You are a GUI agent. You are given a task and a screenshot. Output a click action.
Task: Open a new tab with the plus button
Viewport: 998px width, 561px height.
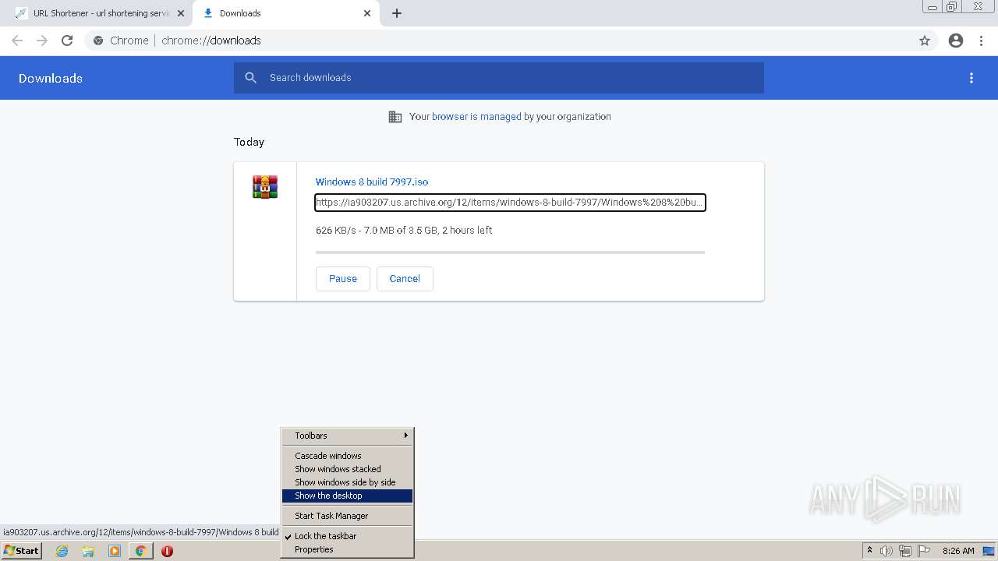[x=397, y=13]
